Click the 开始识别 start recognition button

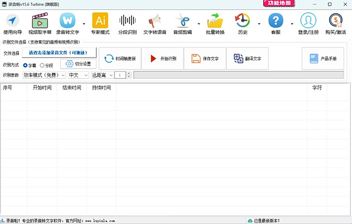[162, 59]
